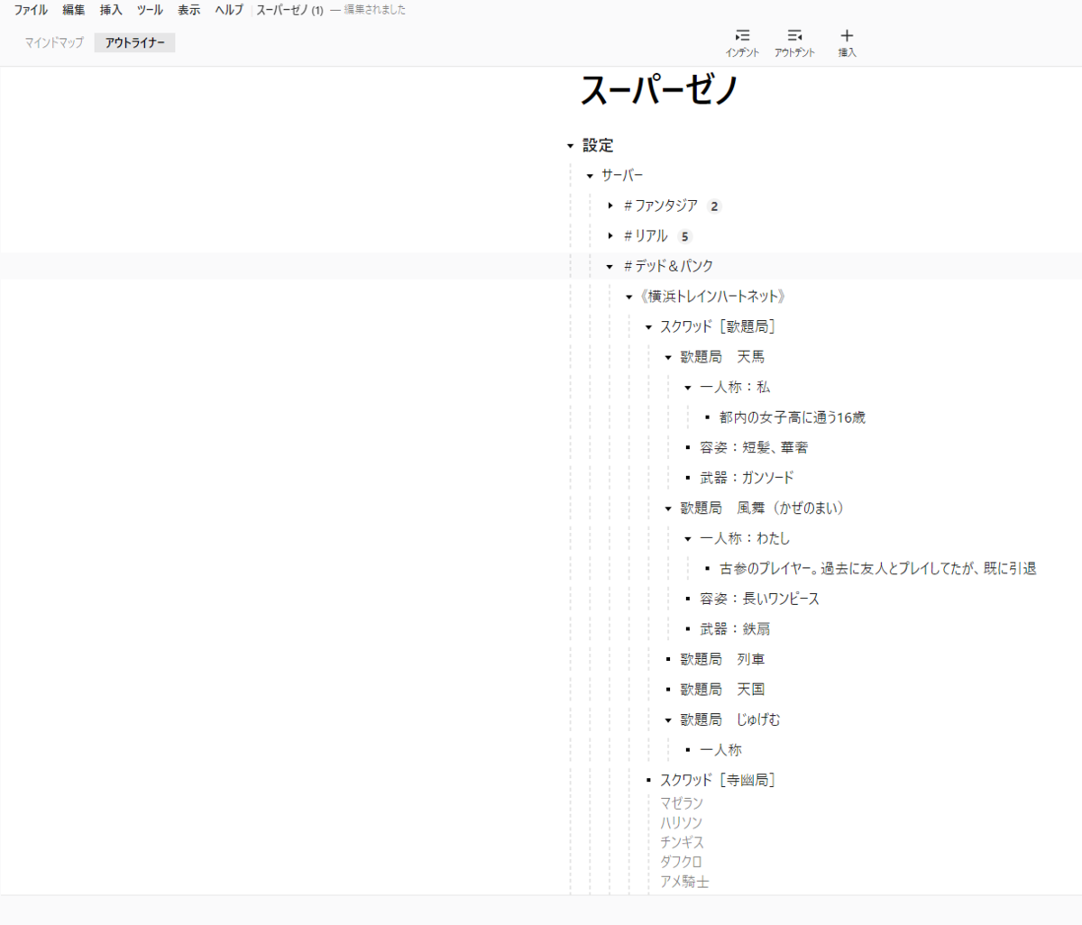Click the badge 5 beside #リアル
1082x925 pixels.
[x=684, y=236]
